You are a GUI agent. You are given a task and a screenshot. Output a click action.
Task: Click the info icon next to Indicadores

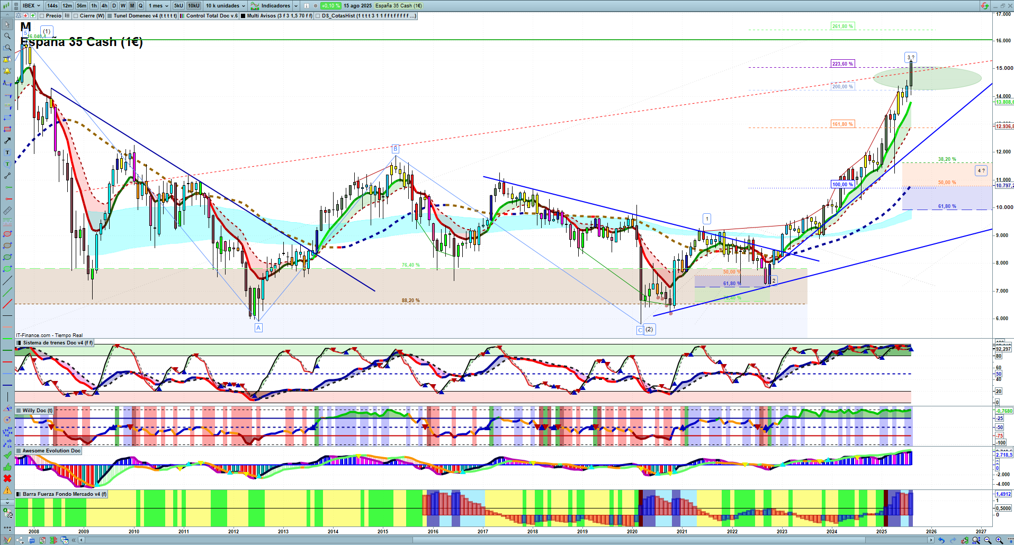(x=307, y=6)
